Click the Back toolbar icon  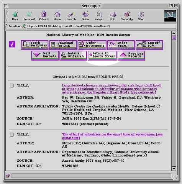click(15, 16)
